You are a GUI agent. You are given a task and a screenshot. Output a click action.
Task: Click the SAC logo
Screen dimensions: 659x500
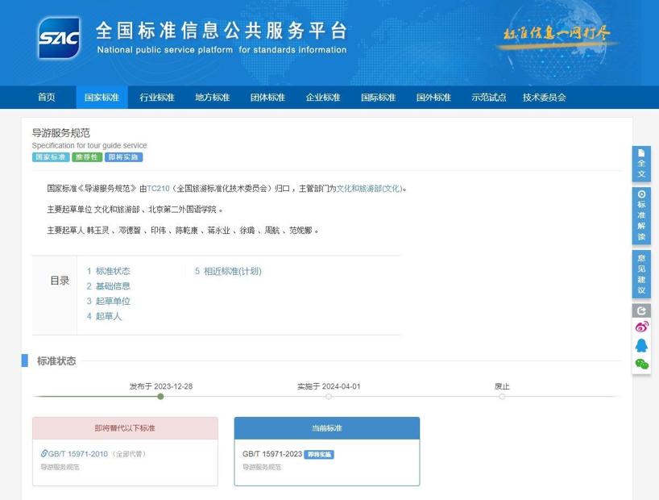(59, 38)
